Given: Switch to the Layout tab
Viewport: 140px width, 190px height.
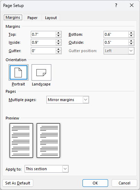Looking at the screenshot, I should (51, 18).
